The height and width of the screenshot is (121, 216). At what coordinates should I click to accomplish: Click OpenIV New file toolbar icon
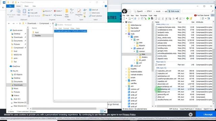[x=124, y=18]
